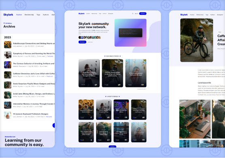Click the blue Get started hero button
The width and height of the screenshot is (225, 158).
[x=82, y=42]
